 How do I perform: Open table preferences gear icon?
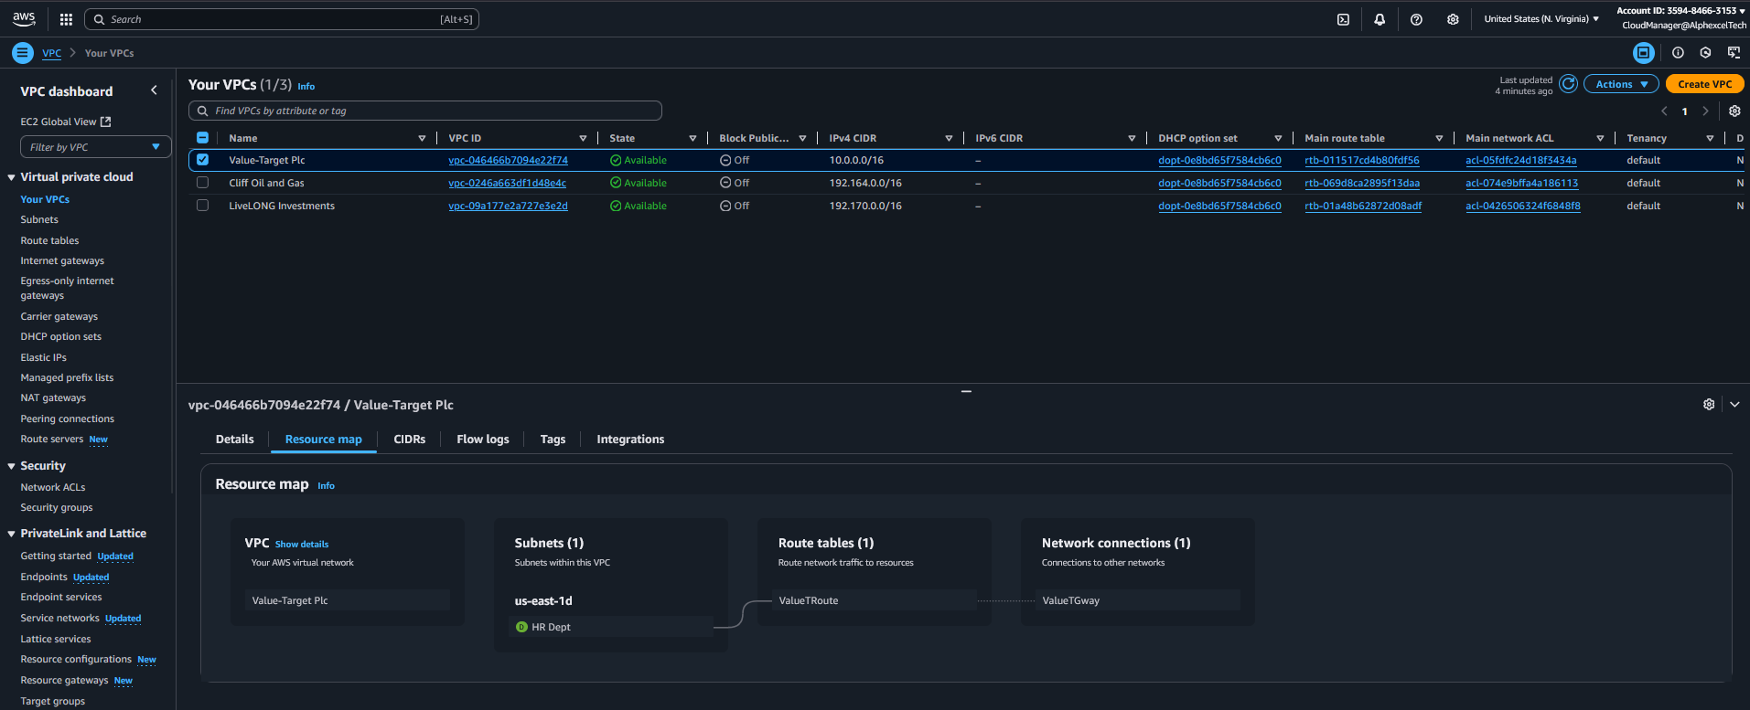[x=1734, y=111]
